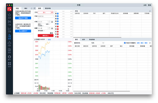The image size is (158, 103).
Task: Click the 数量 buy quantity input field
Action: 43,28
